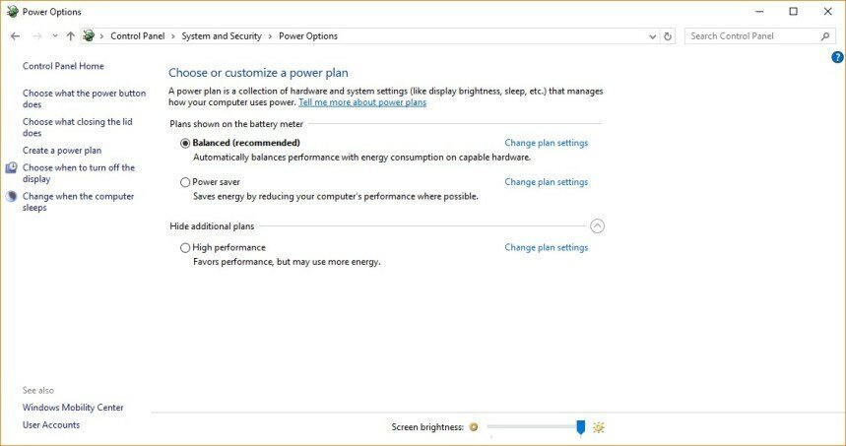Go to Control Panel breadcrumb
The image size is (846, 446).
click(x=138, y=36)
